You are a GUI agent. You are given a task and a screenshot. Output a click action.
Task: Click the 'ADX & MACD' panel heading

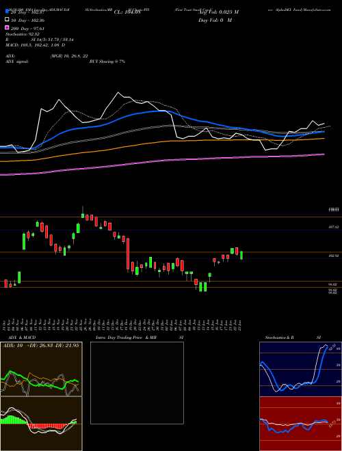22,338
